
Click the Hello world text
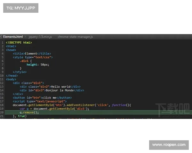60,87
